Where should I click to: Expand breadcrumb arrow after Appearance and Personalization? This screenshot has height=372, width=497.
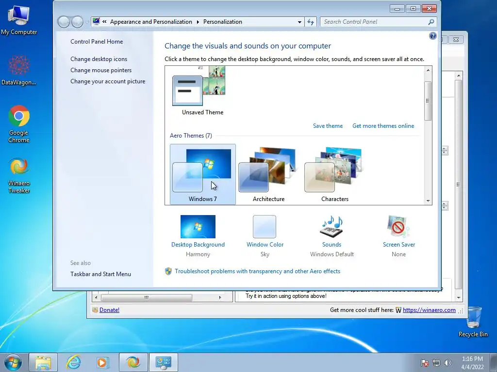point(198,22)
